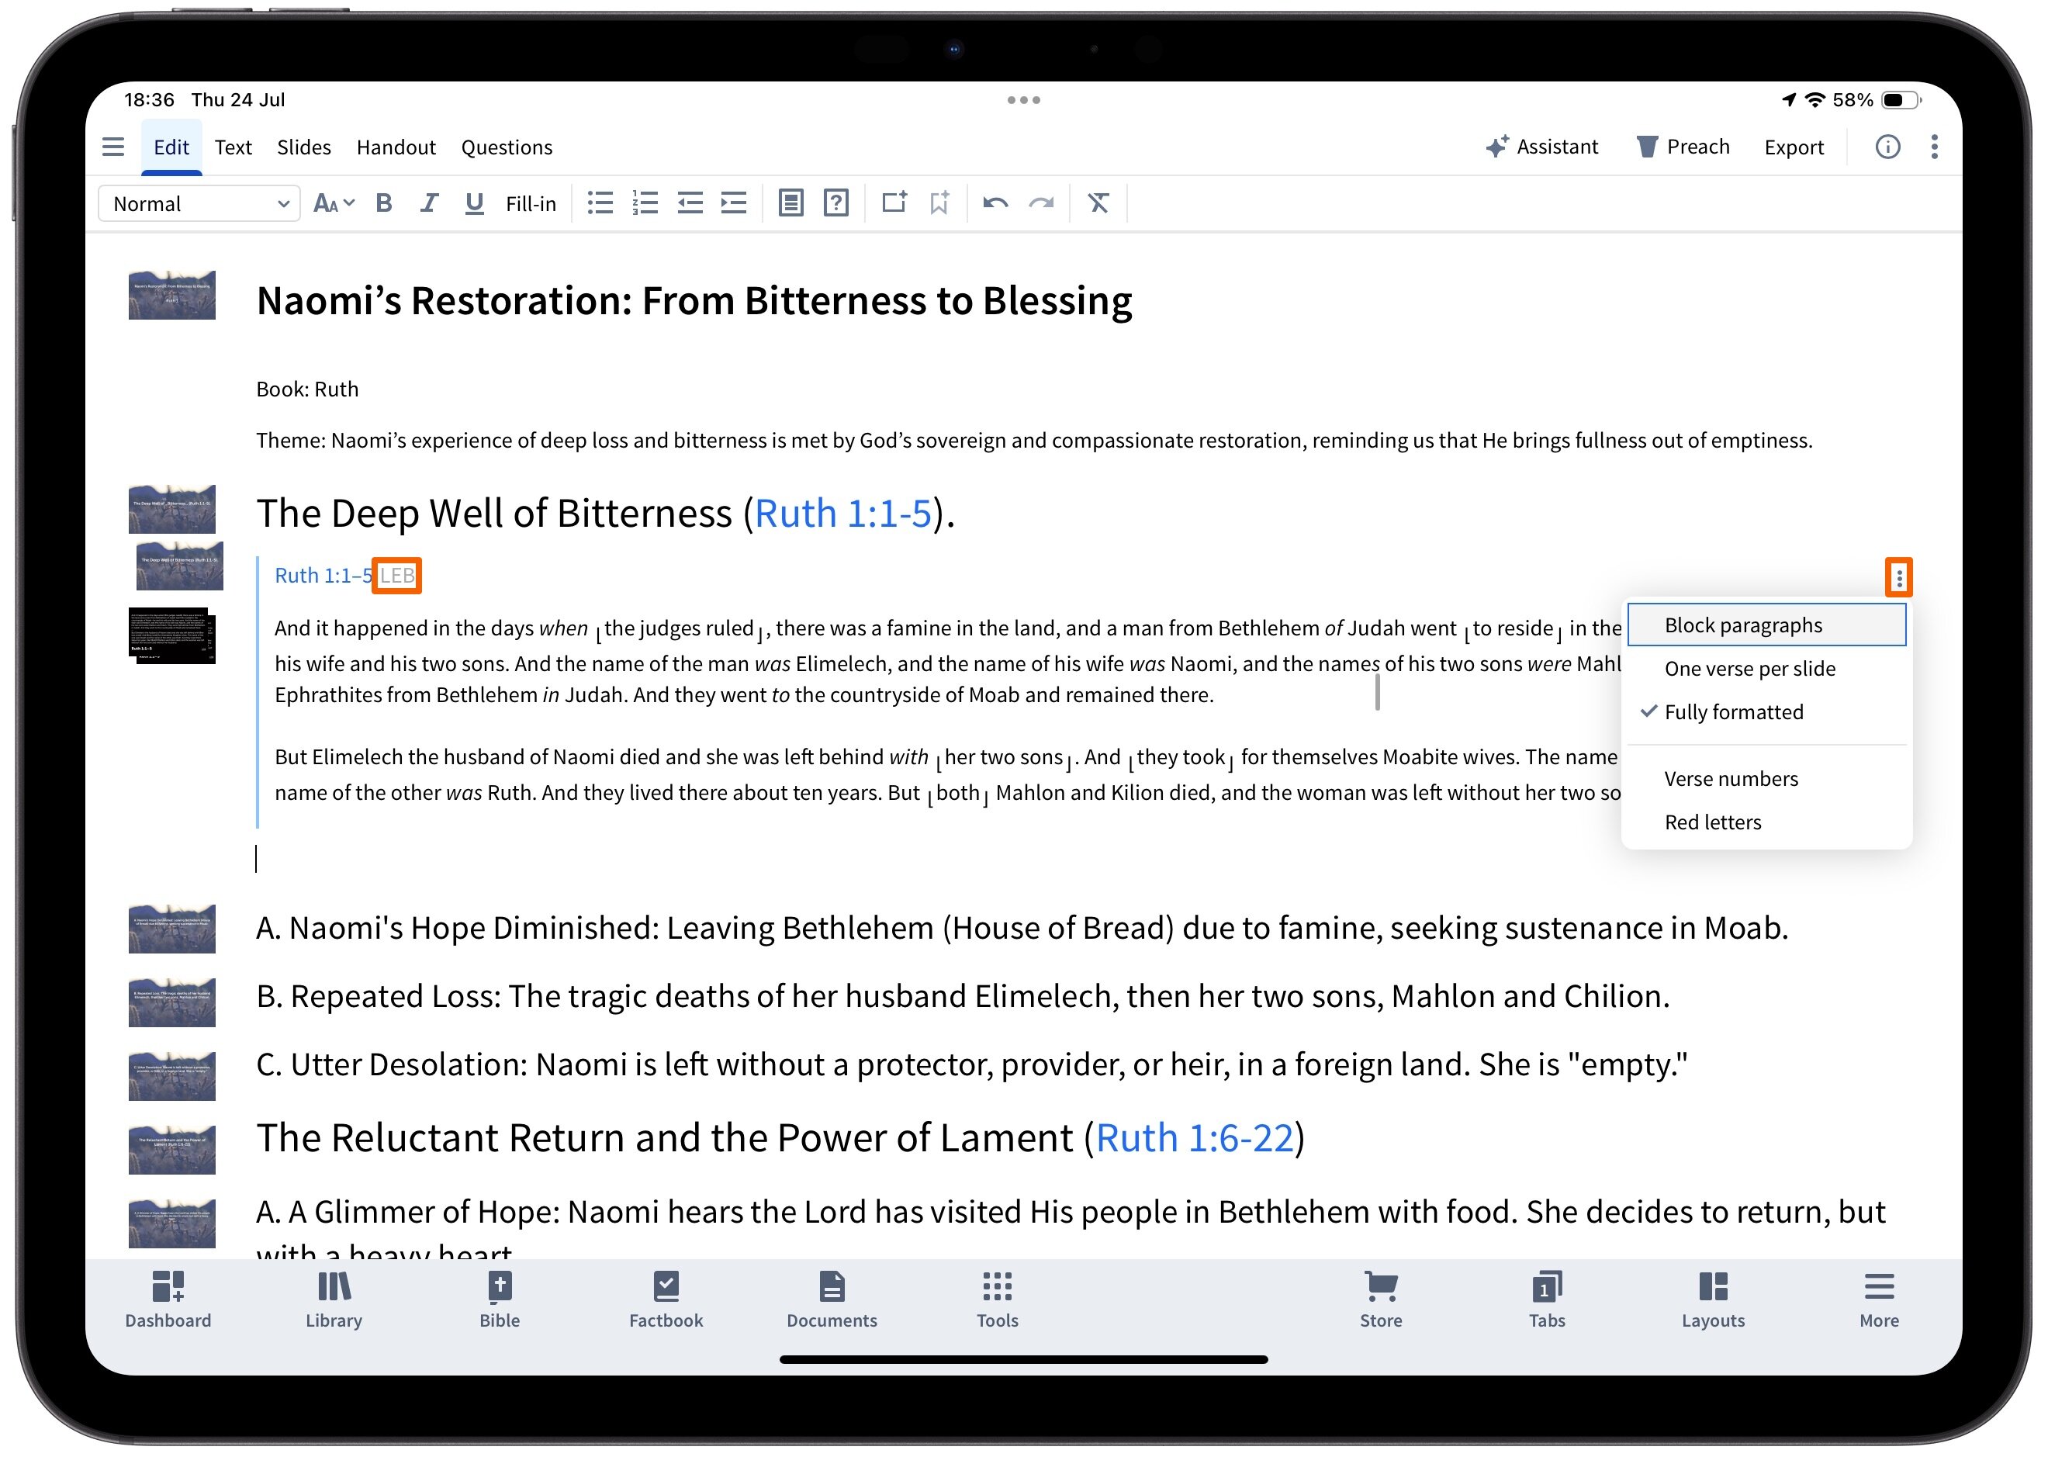The image size is (2048, 1457).
Task: Turn on Red letters option
Action: 1713,822
